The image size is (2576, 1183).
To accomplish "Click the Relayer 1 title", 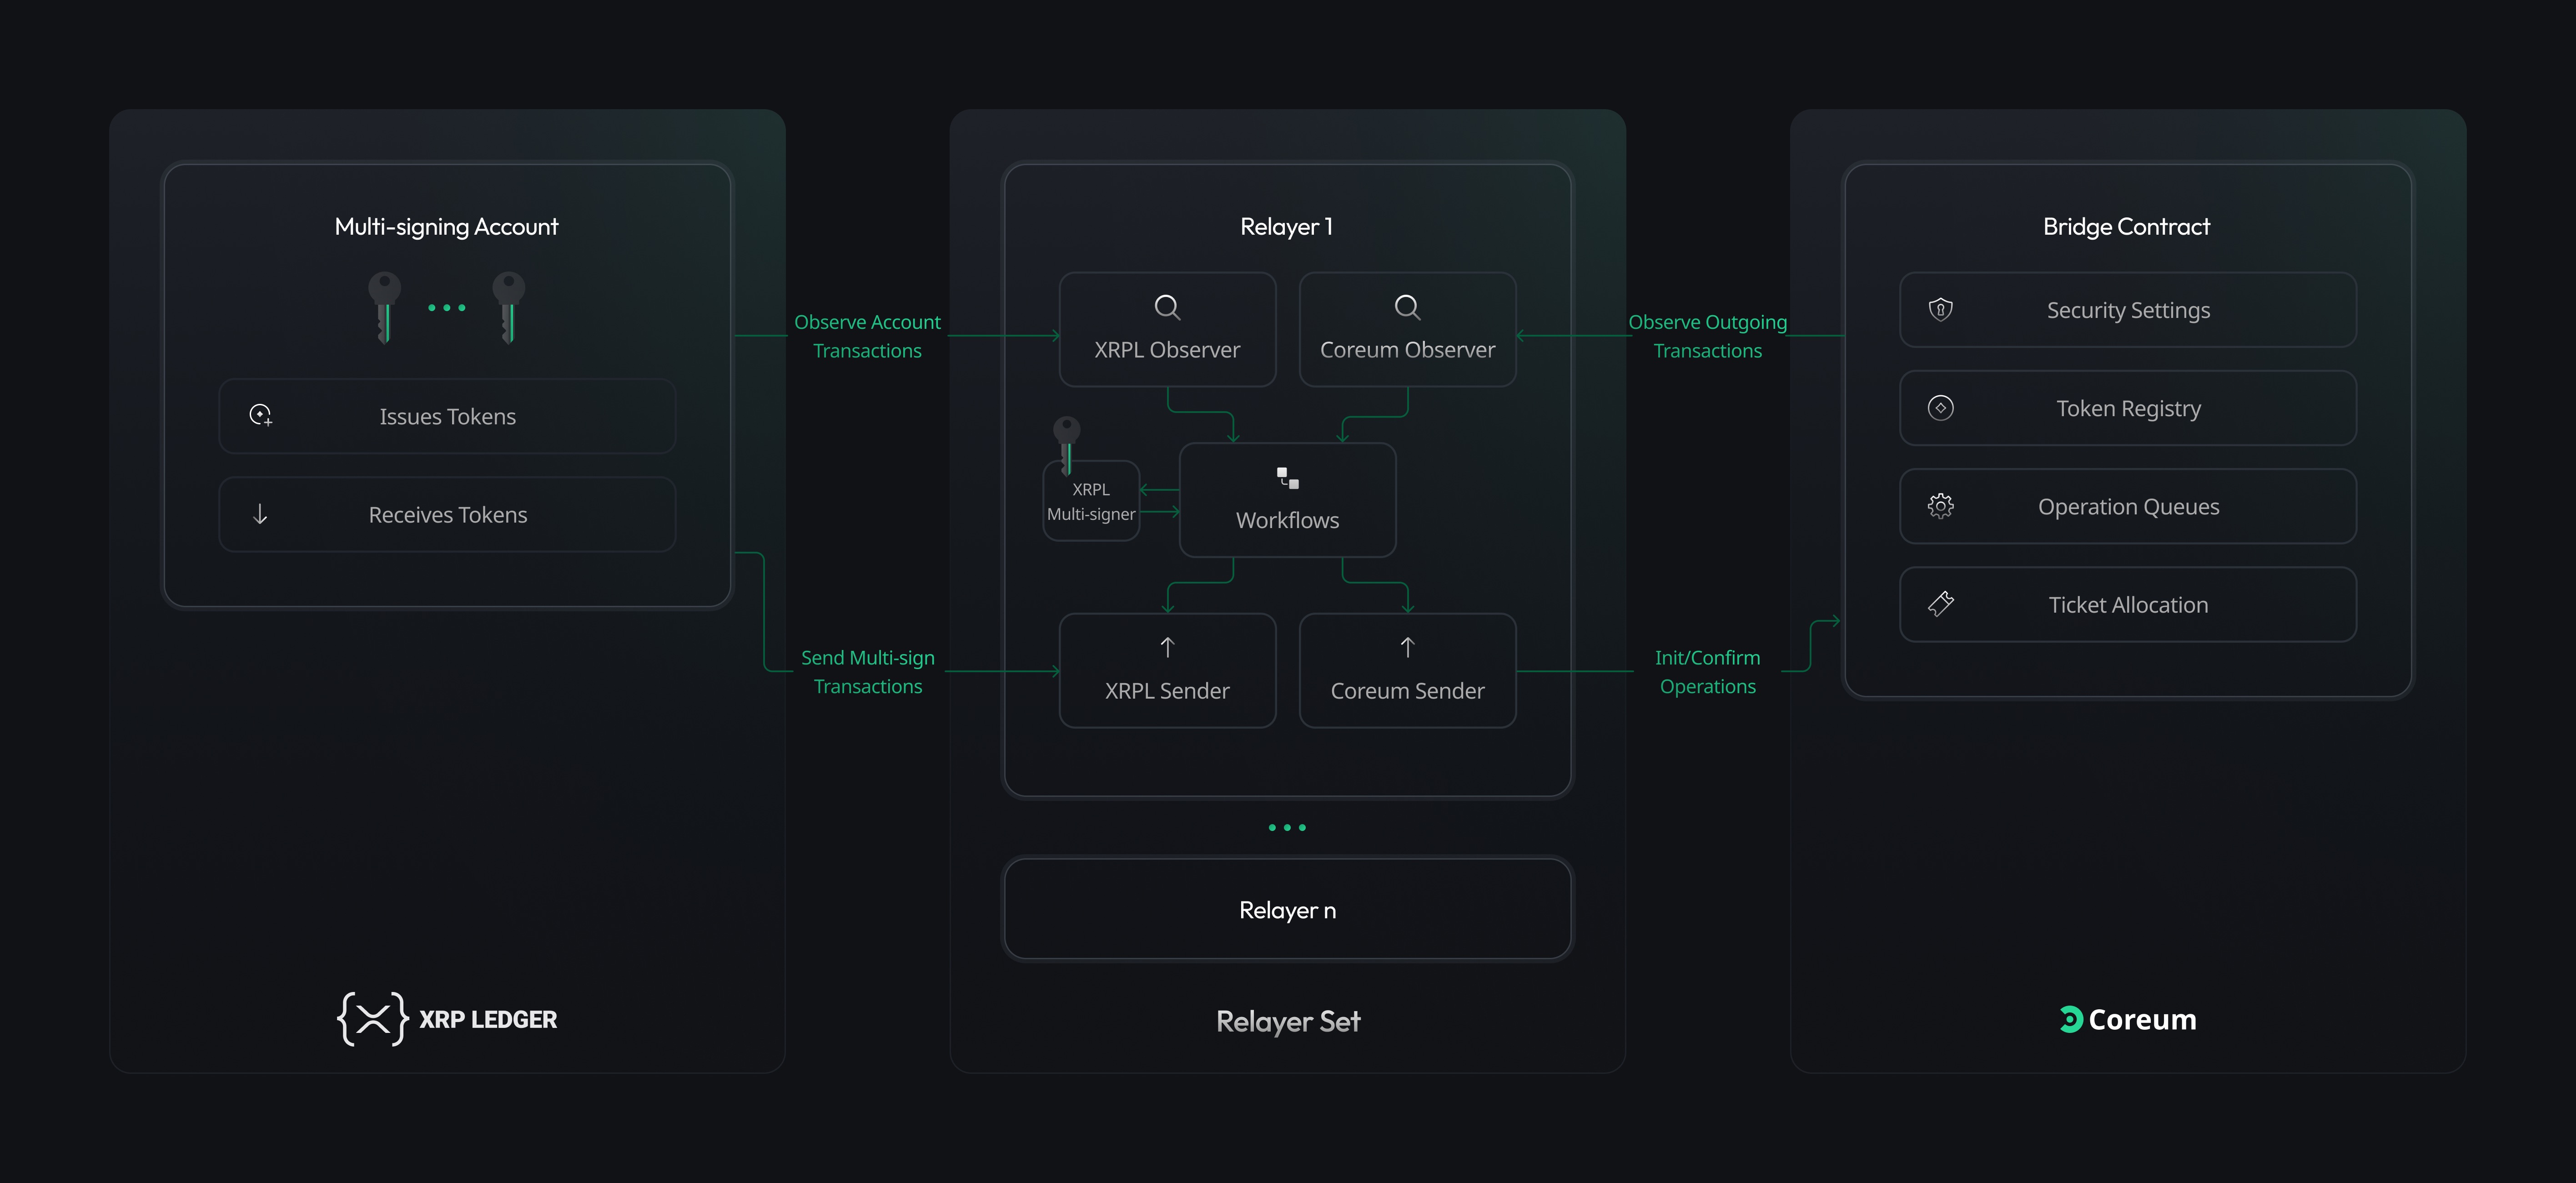I will click(1286, 227).
